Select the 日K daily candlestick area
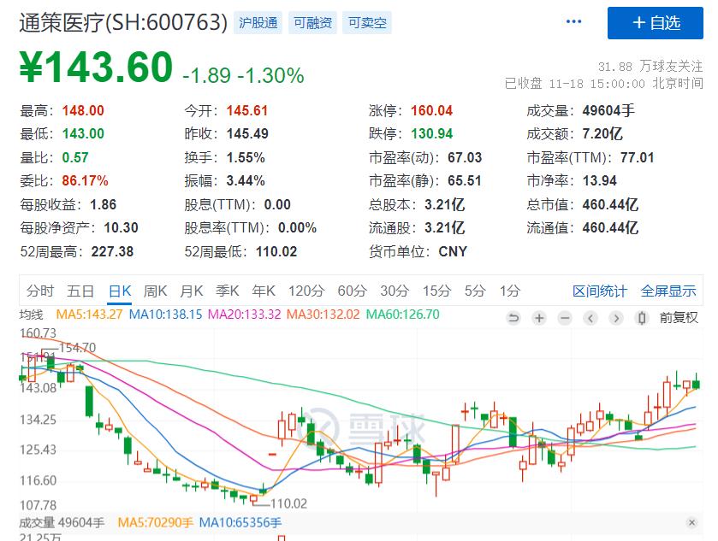This screenshot has width=718, height=541. click(119, 291)
